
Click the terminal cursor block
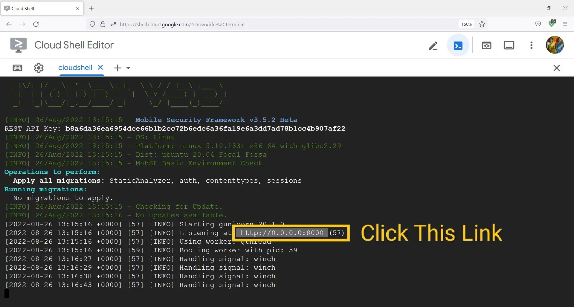[x=7, y=294]
